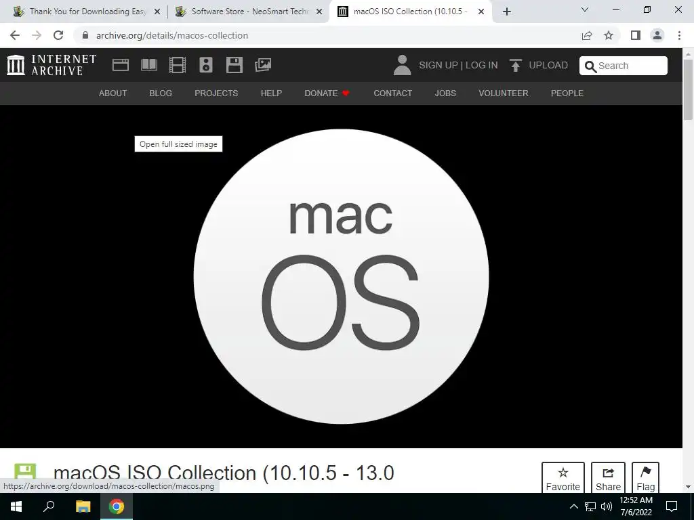694x520 pixels.
Task: Open the CONTACT menu item
Action: point(392,93)
